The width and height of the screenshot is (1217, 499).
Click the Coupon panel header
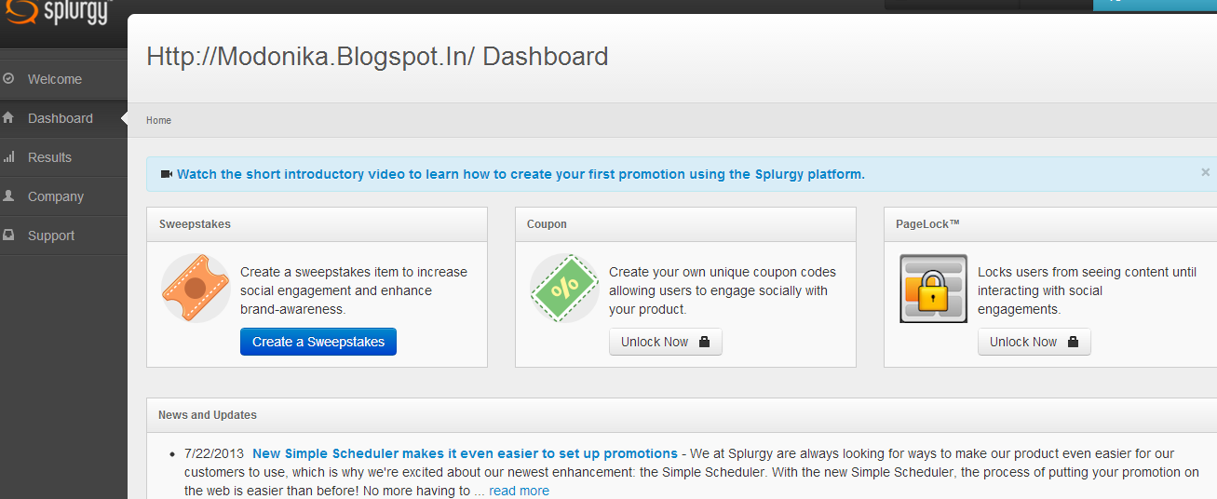tap(686, 224)
